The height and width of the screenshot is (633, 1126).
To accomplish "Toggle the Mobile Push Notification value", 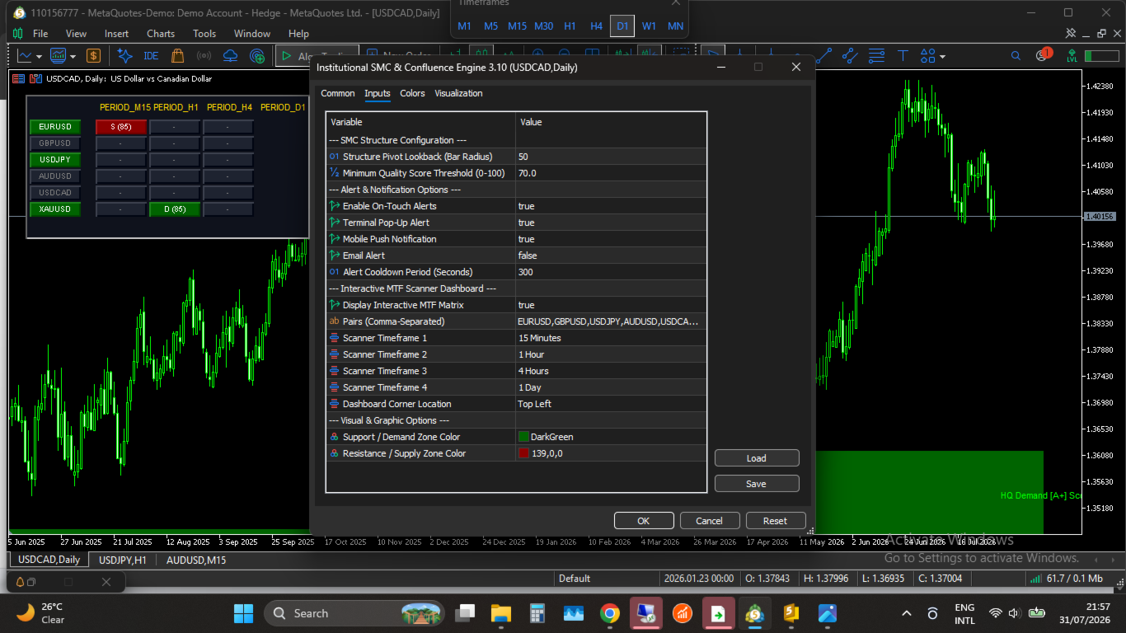I will (x=611, y=239).
